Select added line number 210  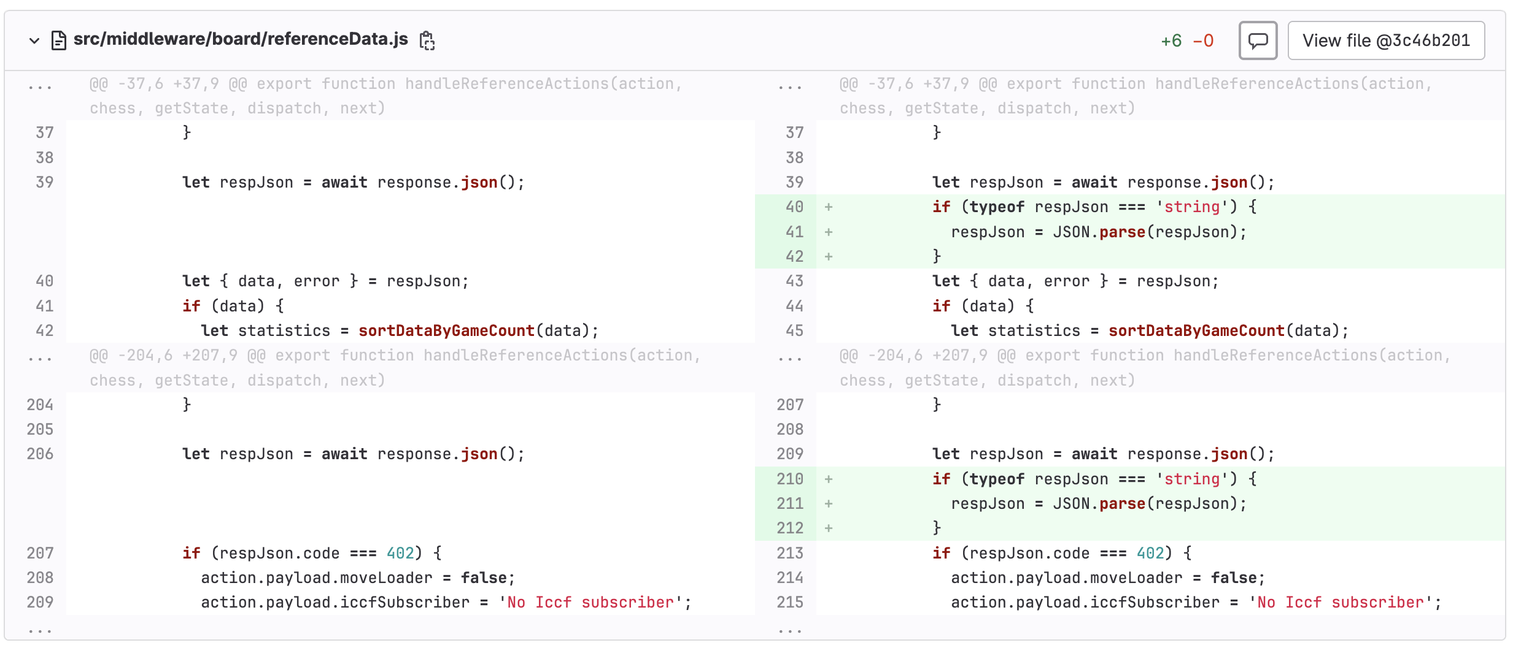coord(789,479)
